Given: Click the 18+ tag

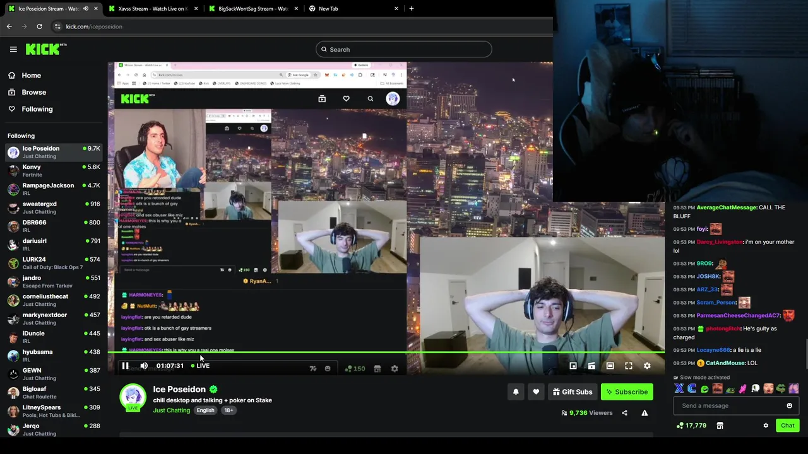Looking at the screenshot, I should (229, 410).
